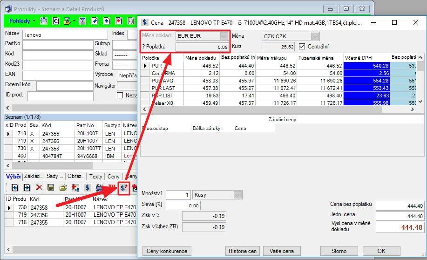427x260 pixels.
Task: Click add-document icon in Výběr toolbar
Action: point(15,187)
